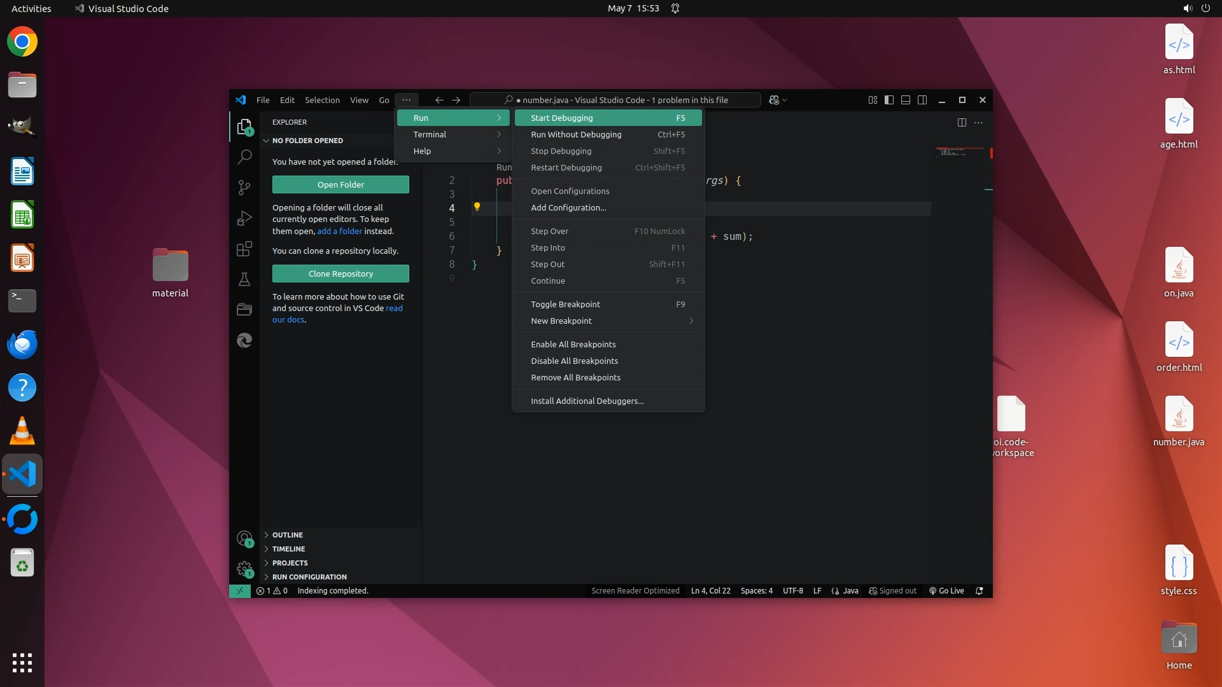Click the command center search box
This screenshot has width=1222, height=687.
[x=615, y=100]
